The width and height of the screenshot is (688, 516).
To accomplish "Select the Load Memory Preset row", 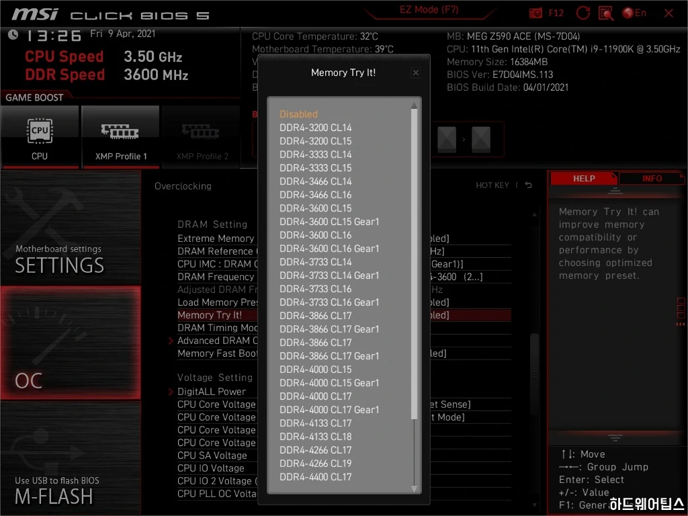I will [344, 302].
